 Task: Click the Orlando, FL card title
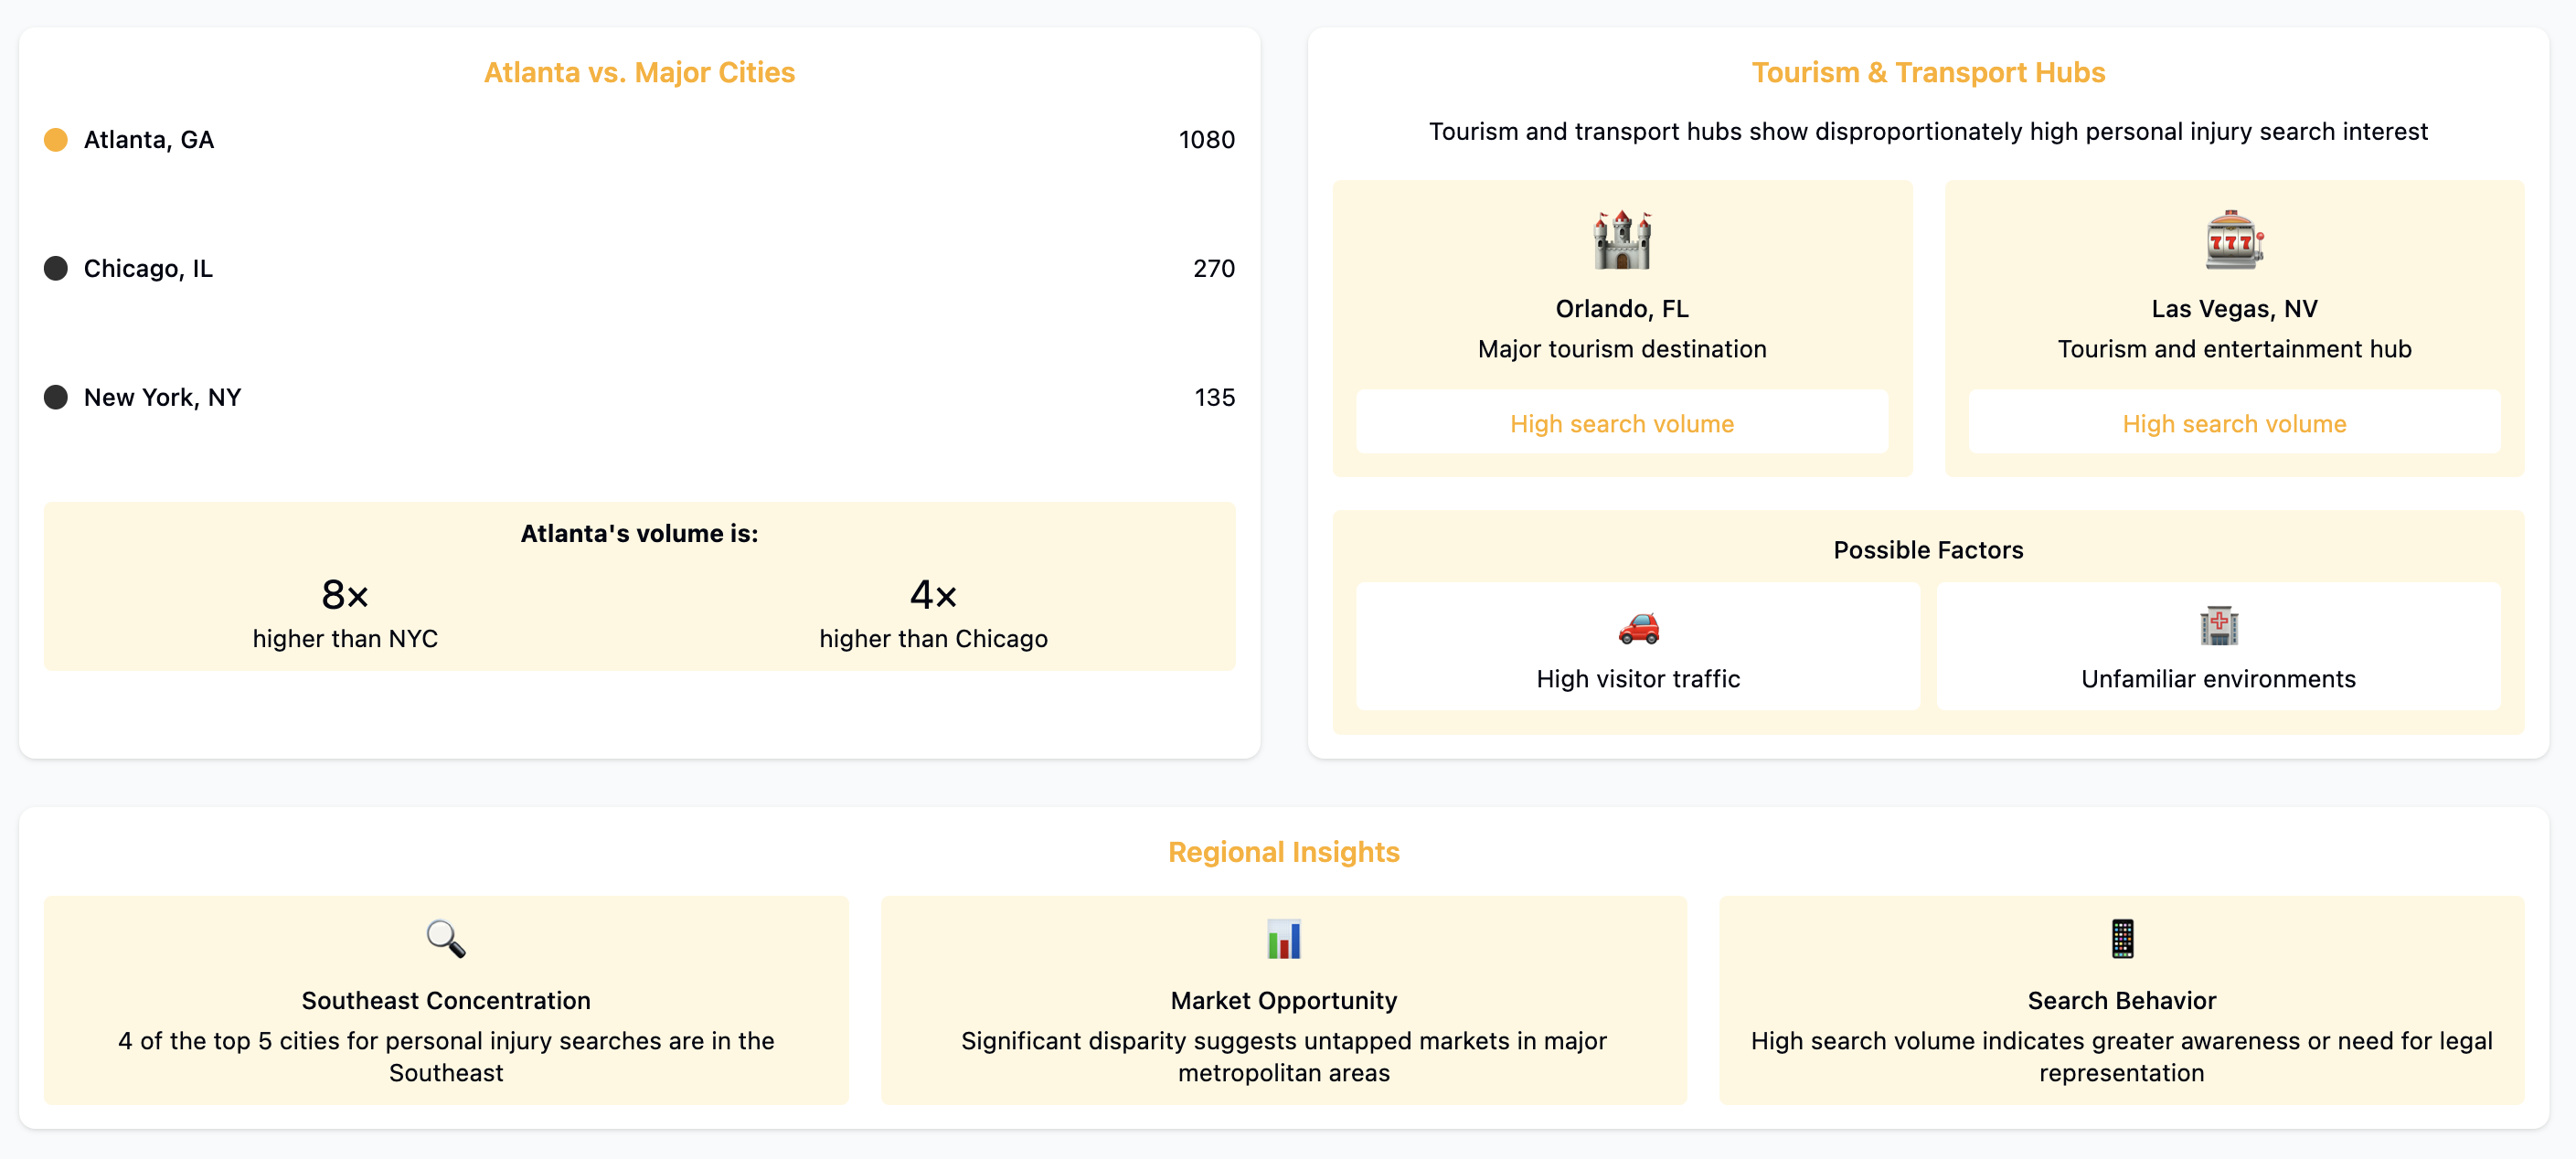(1622, 309)
